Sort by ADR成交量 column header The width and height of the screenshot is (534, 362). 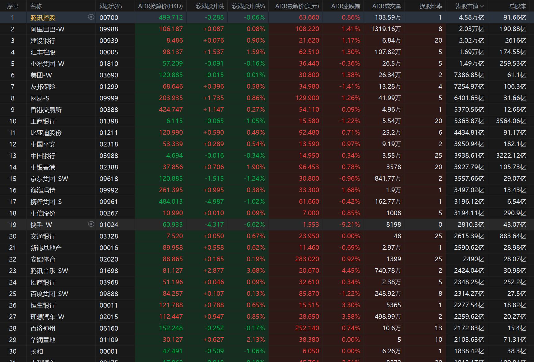[387, 6]
